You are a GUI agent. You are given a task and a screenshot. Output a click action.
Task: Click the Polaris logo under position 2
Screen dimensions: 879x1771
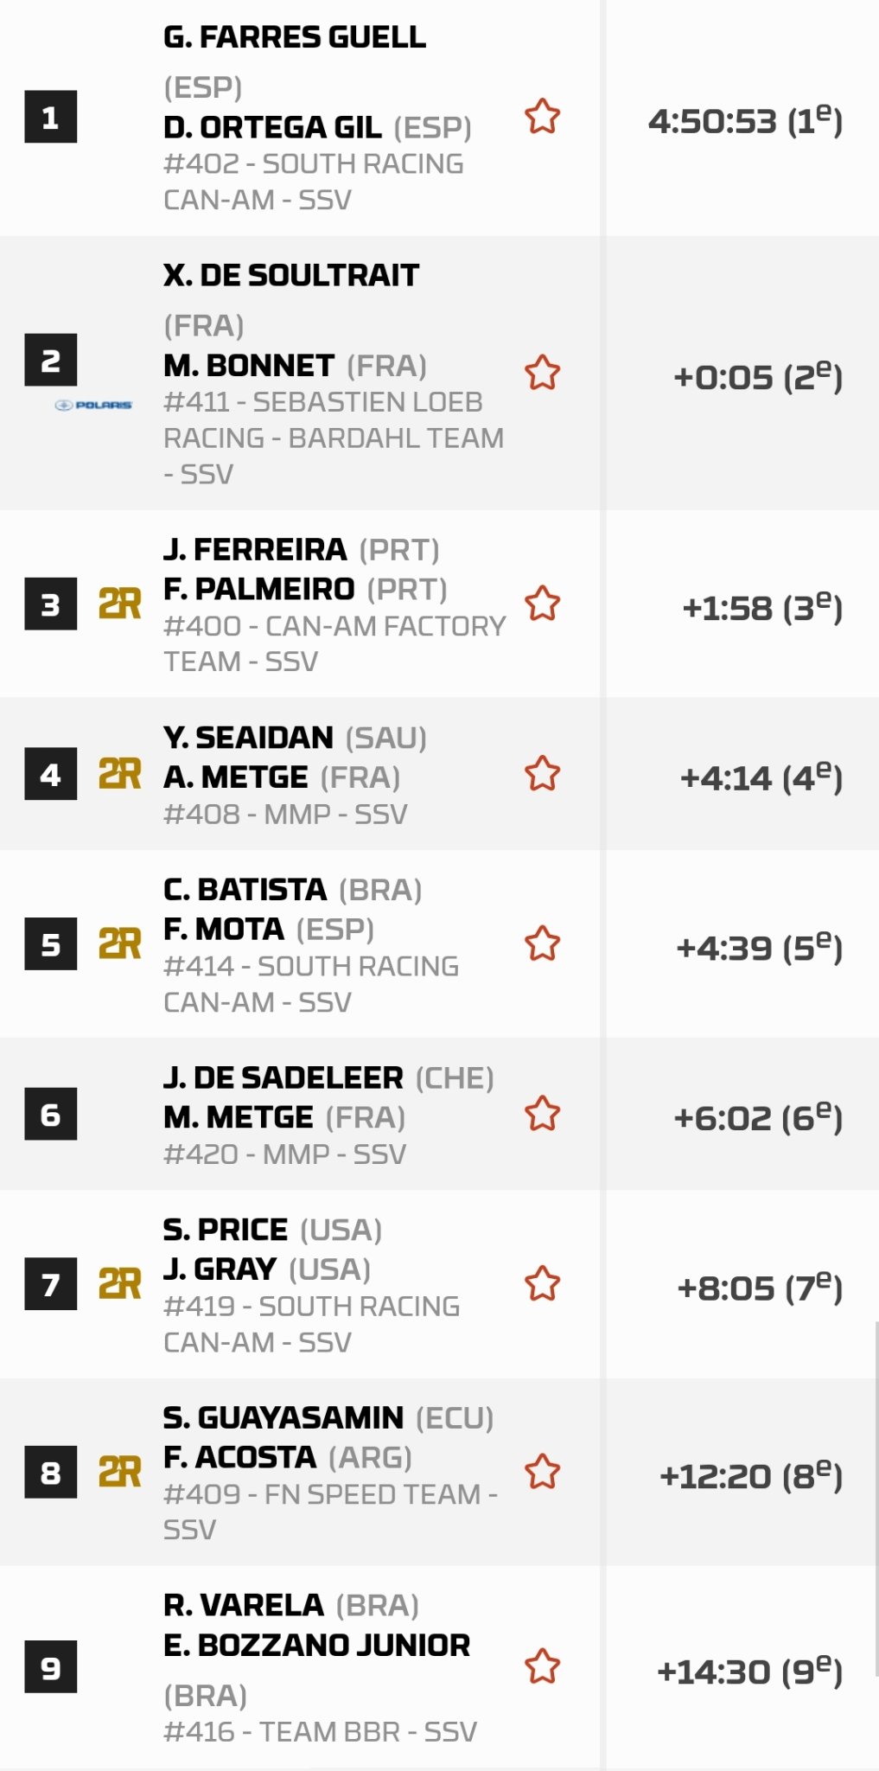93,405
